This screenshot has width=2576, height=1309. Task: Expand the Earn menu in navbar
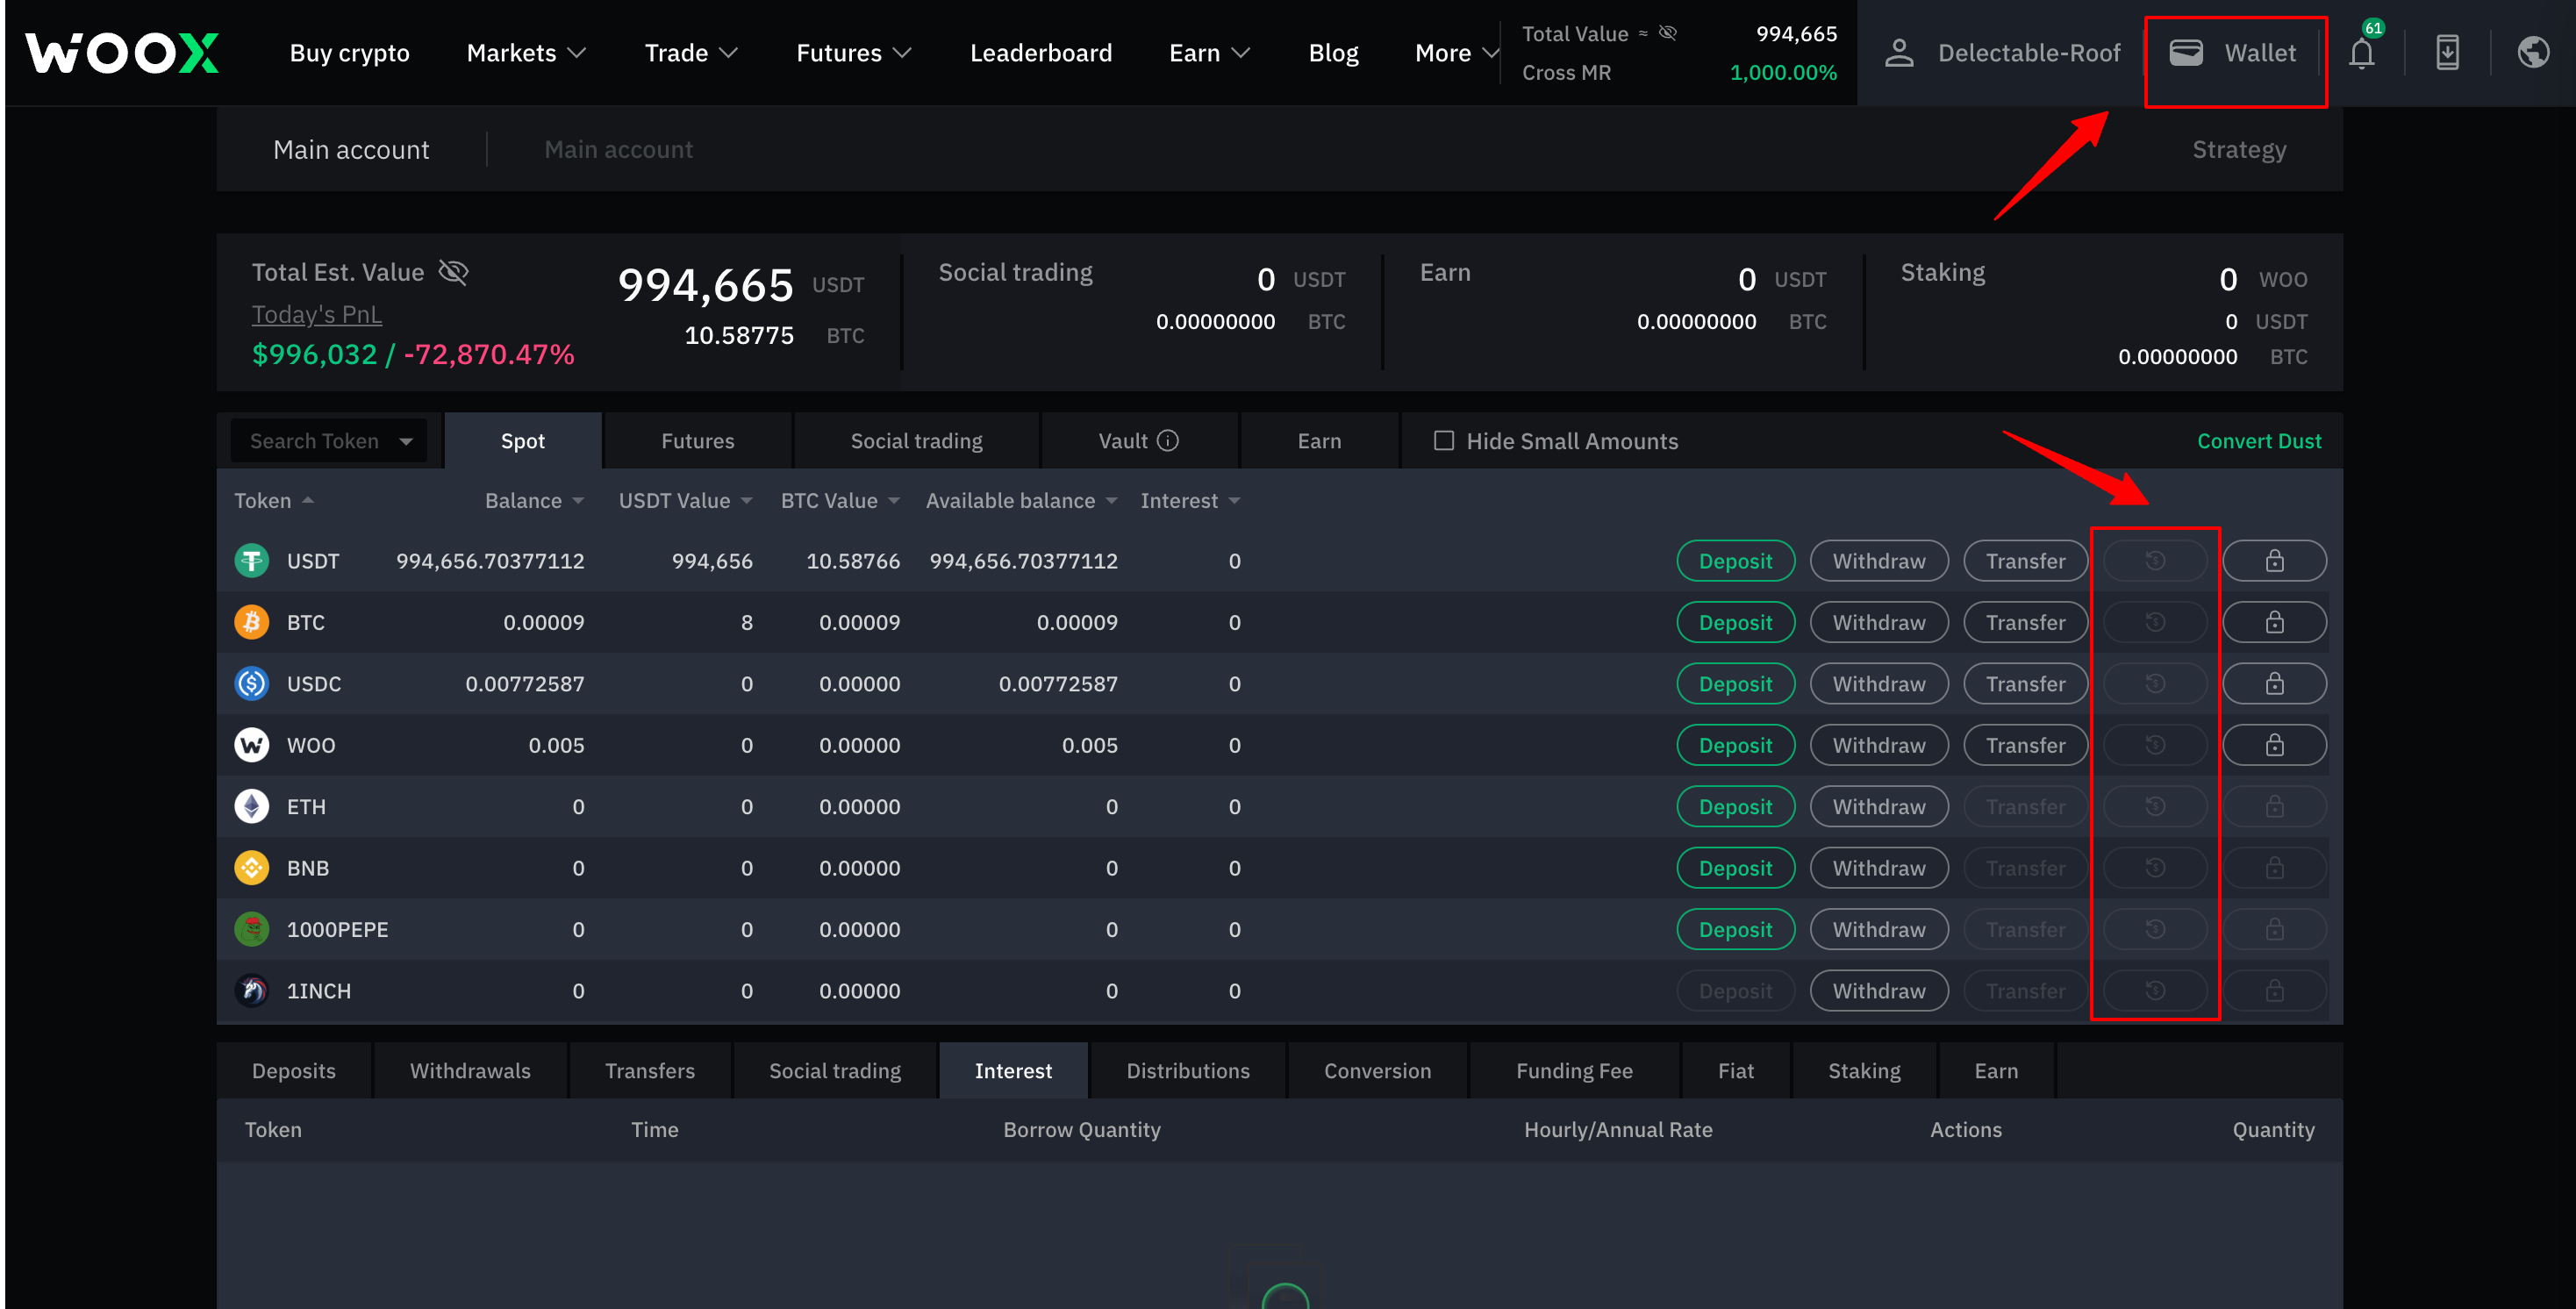(1210, 53)
